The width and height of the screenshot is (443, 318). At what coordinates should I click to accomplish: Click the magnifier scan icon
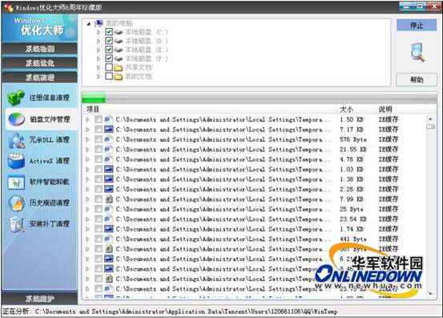point(417,52)
